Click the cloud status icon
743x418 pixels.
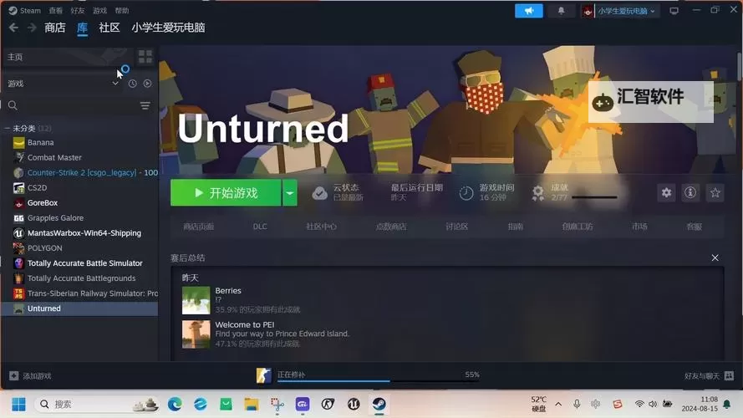tap(320, 192)
